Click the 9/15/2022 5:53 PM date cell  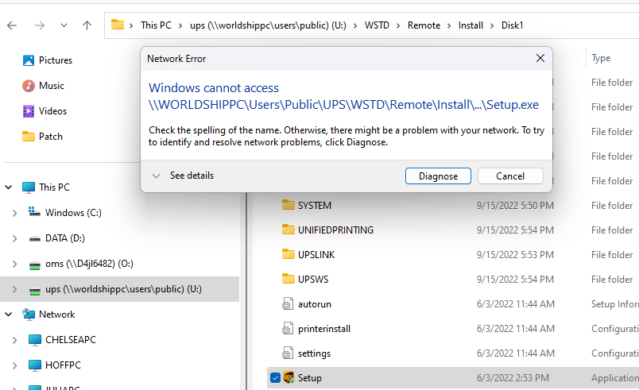point(515,255)
